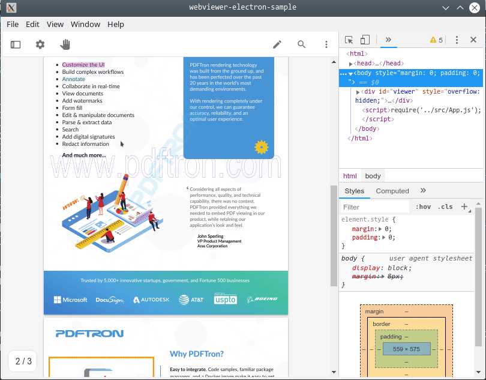Switch to the Computed tab
Viewport: 486px width, 380px height.
coord(392,191)
